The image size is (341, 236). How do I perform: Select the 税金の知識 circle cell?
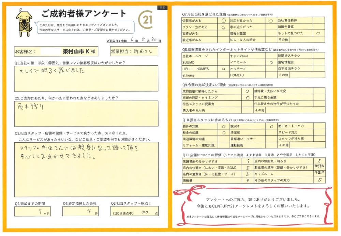click(x=223, y=132)
